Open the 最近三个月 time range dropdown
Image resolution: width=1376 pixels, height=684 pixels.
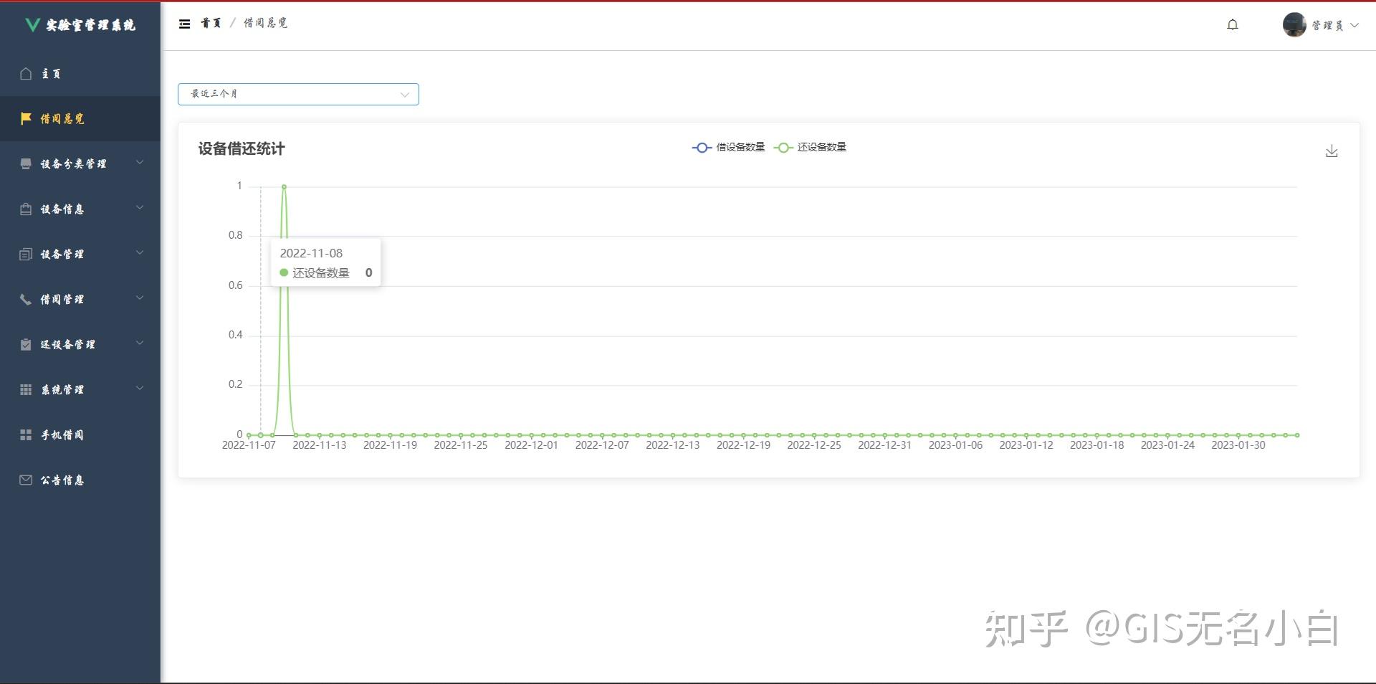coord(298,94)
